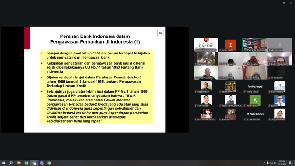
Task: Click muted microphone icon beside BayuAji's name
Action: tap(269, 106)
